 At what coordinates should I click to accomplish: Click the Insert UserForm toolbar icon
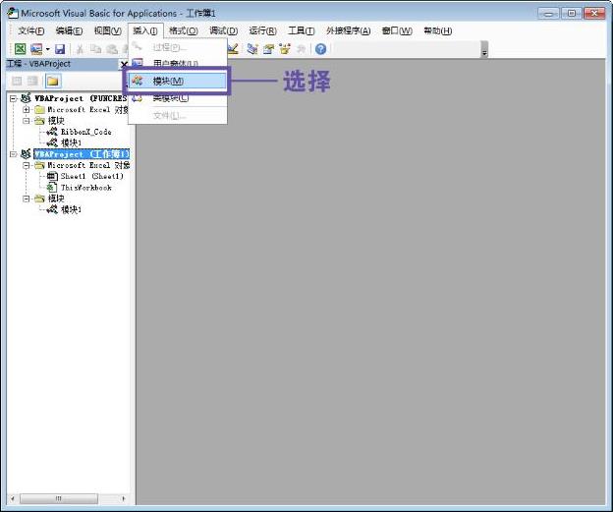[x=36, y=49]
